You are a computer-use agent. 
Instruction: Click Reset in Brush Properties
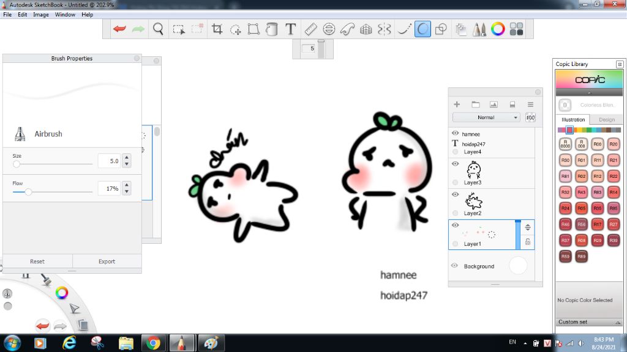point(37,262)
